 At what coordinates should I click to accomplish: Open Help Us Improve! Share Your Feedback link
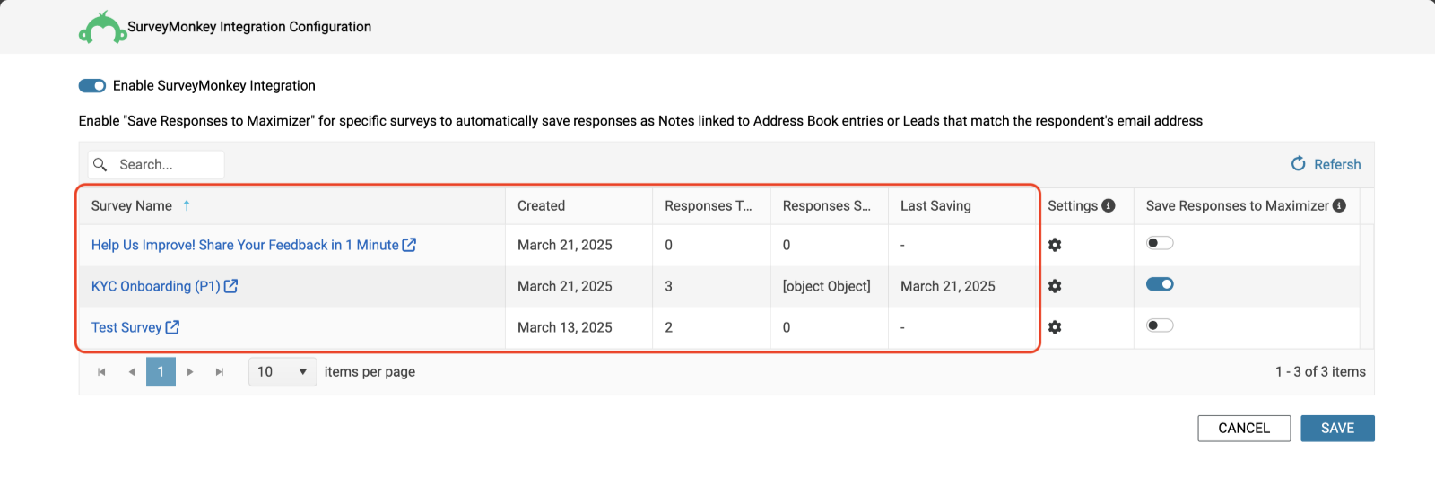245,245
